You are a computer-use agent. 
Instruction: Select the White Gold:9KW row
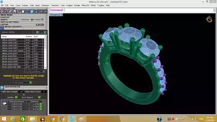[x=22, y=56]
